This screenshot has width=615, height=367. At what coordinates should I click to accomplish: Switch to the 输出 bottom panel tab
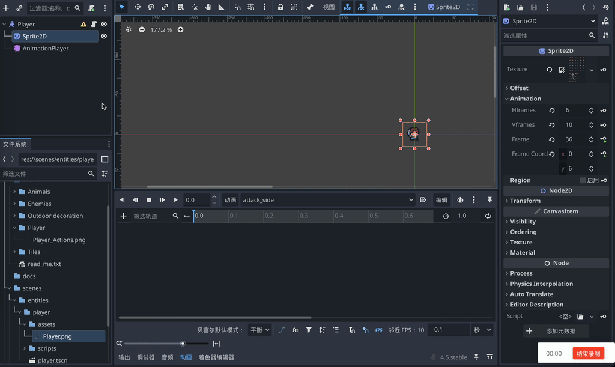(124, 357)
